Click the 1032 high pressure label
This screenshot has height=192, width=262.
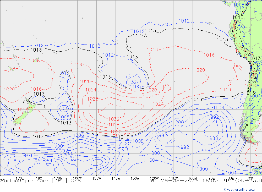click(x=114, y=119)
